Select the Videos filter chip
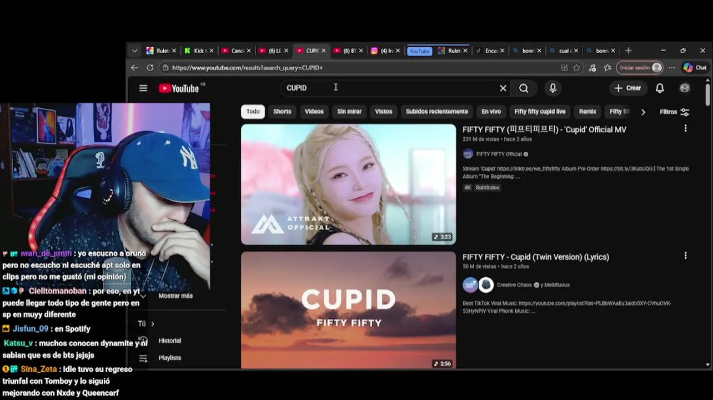This screenshot has width=713, height=400. click(314, 112)
